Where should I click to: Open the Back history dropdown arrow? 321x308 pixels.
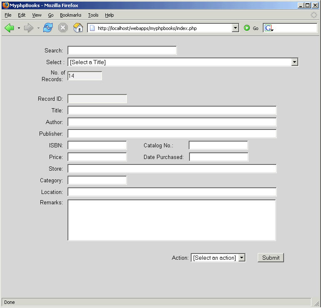click(19, 28)
